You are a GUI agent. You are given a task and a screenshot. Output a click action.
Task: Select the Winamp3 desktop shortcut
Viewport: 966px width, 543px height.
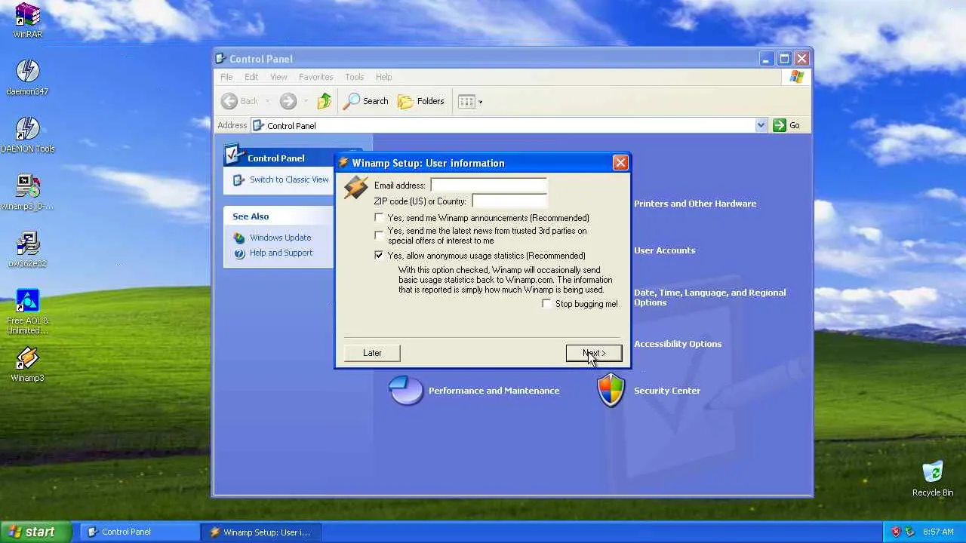point(27,364)
